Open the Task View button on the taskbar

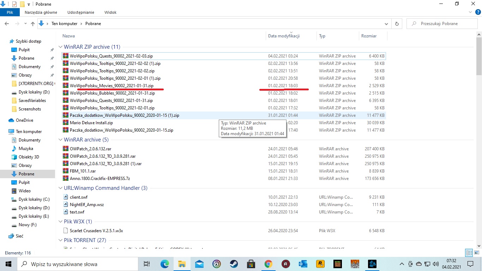[147, 264]
